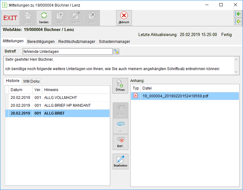Select the Historie tab
243x190 pixels.
(13, 81)
